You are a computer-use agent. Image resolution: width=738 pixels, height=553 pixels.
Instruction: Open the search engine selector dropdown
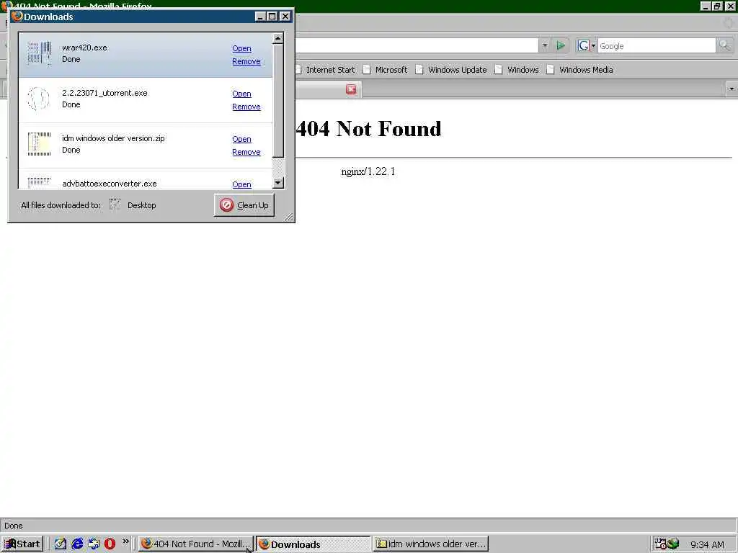587,45
